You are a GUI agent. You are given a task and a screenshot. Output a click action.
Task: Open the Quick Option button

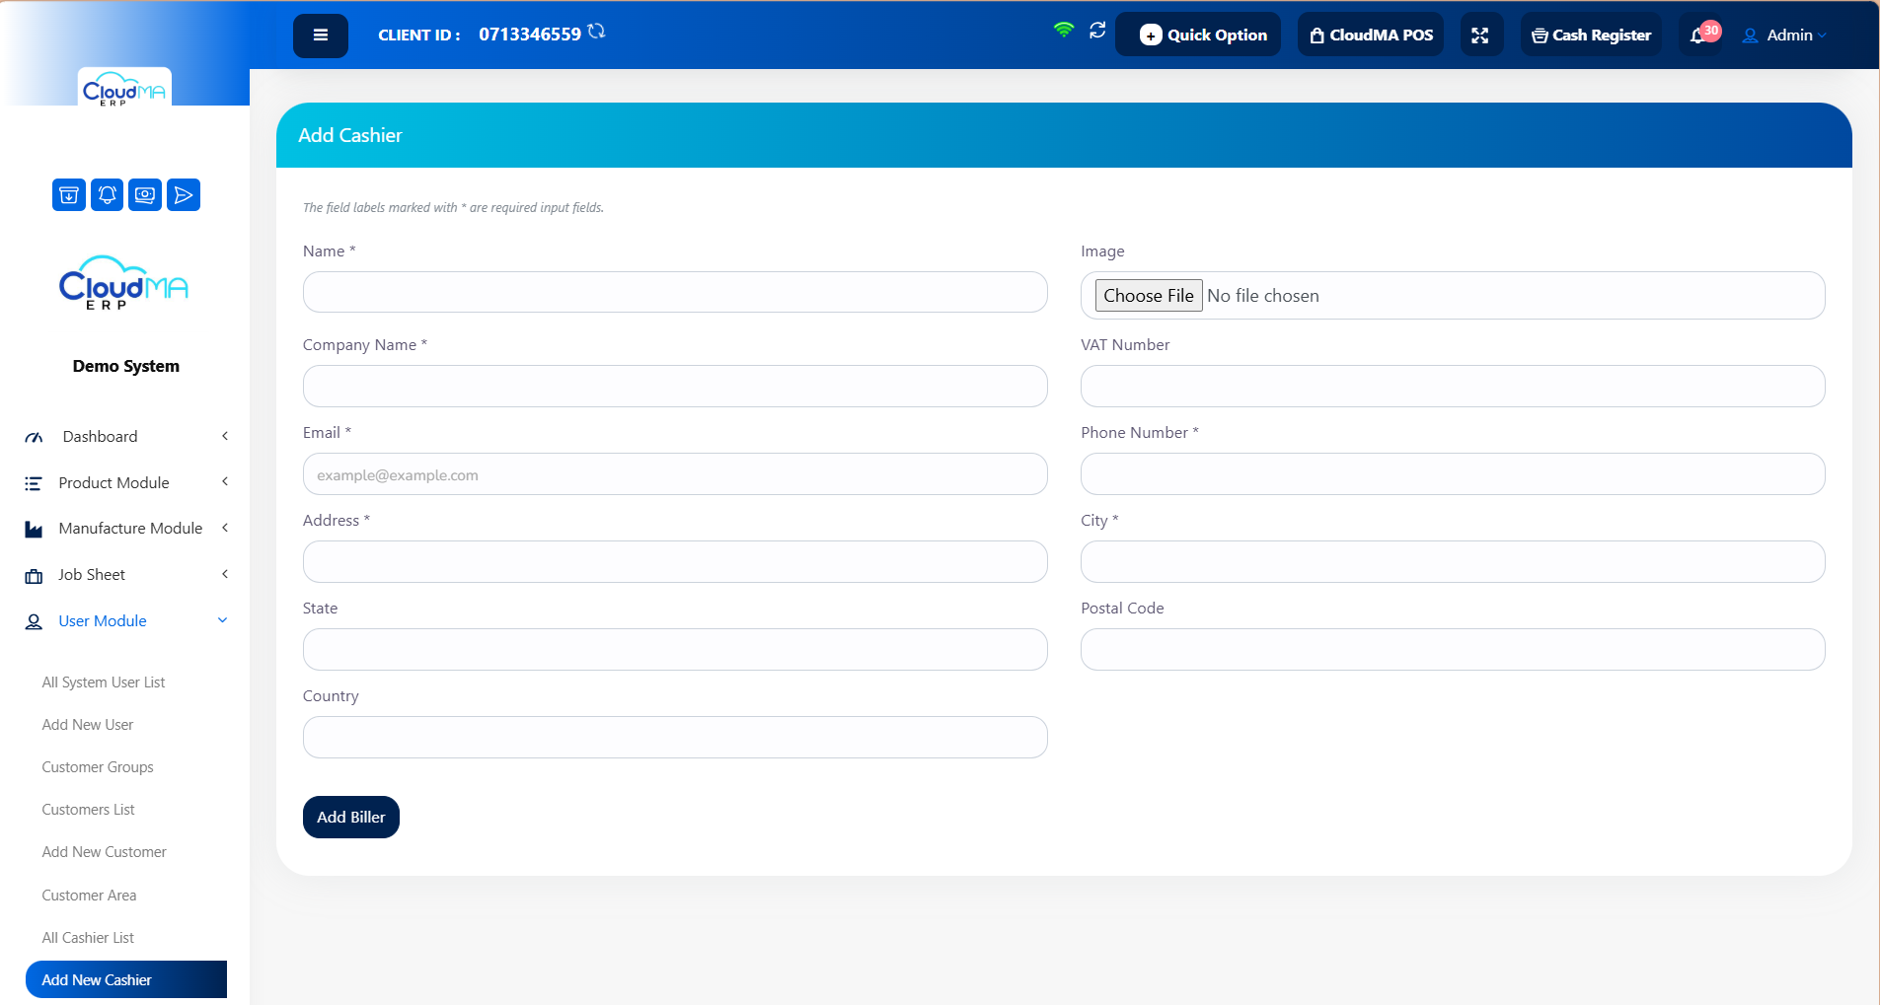(1198, 35)
